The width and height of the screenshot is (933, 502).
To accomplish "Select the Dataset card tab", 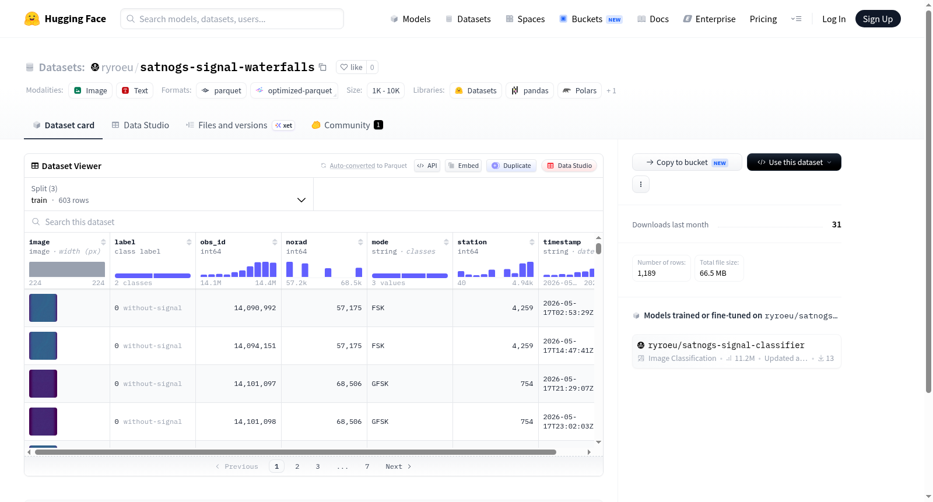I will point(64,125).
